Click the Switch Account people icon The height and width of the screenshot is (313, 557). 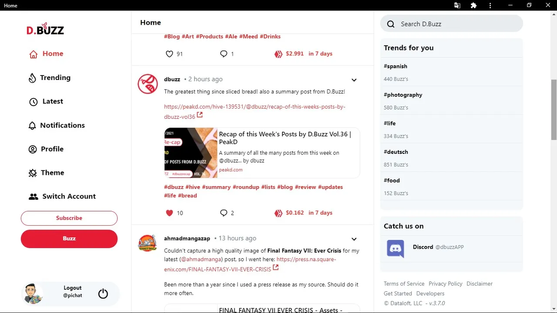pos(34,196)
